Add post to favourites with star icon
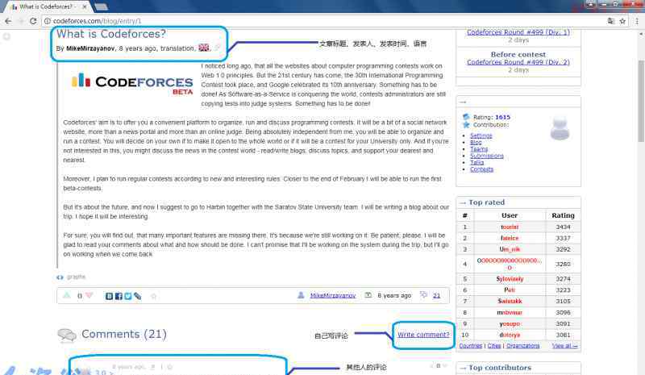Screen dimensions: 645x375 (153, 296)
